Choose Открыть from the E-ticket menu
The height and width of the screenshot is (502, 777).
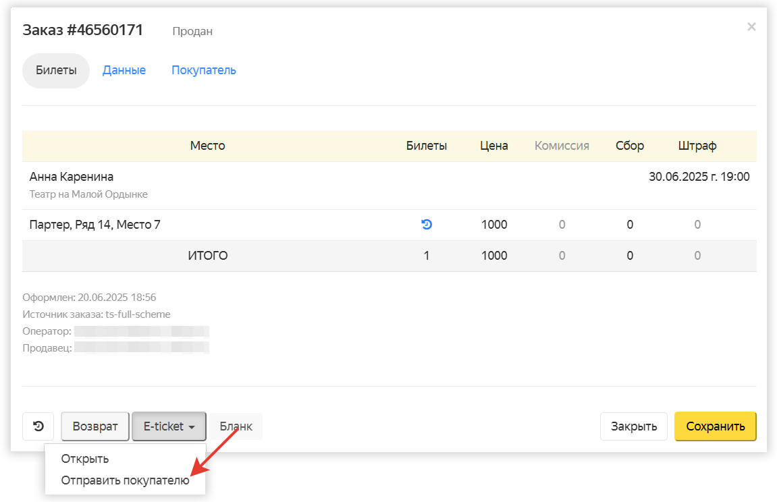(85, 459)
